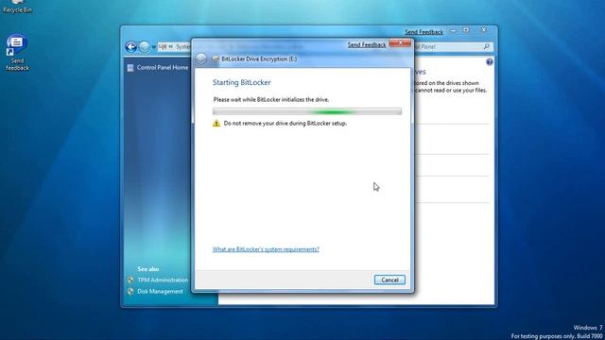The image size is (605, 340).
Task: Open BitLocker's system requirements help link
Action: click(x=266, y=249)
